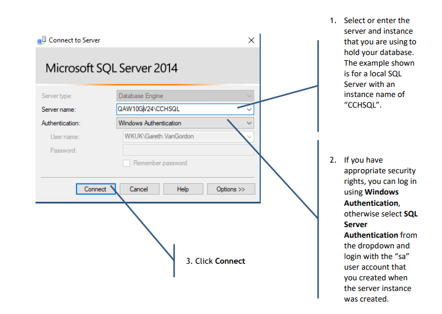Open Help for the connection dialog

click(183, 189)
